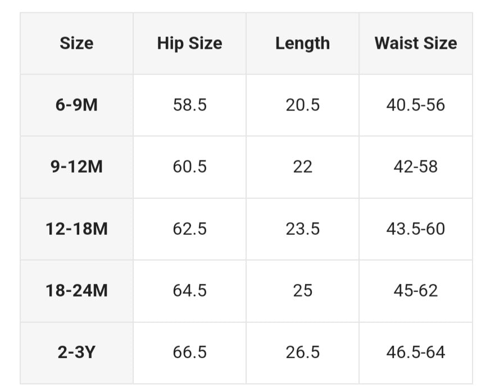495x389 pixels.
Task: Click the 60.5 hip size cell
Action: coord(189,167)
